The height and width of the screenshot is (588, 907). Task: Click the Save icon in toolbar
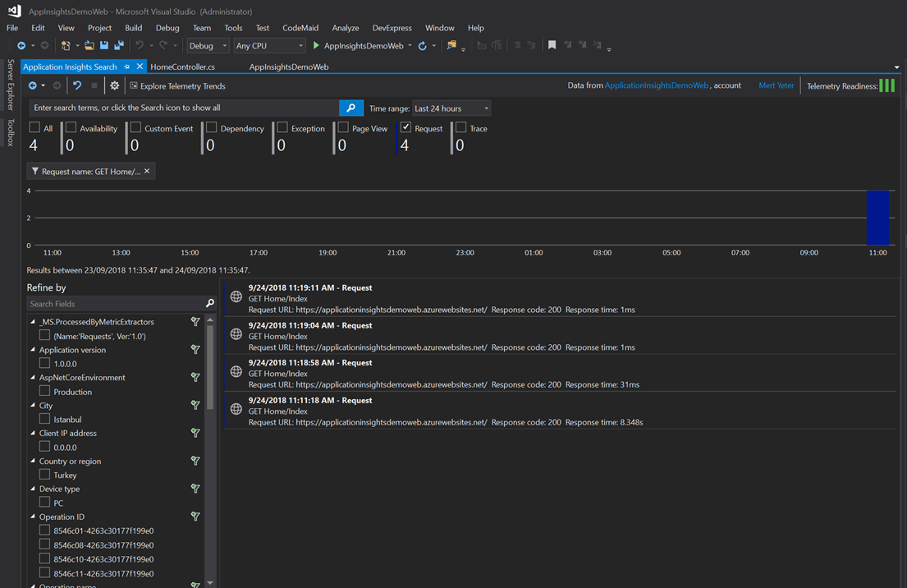pos(104,45)
